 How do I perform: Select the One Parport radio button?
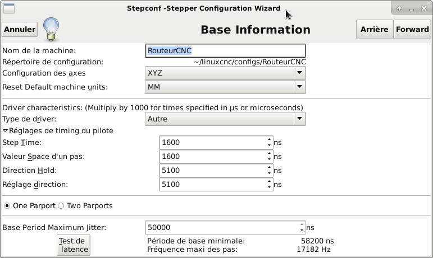7,206
